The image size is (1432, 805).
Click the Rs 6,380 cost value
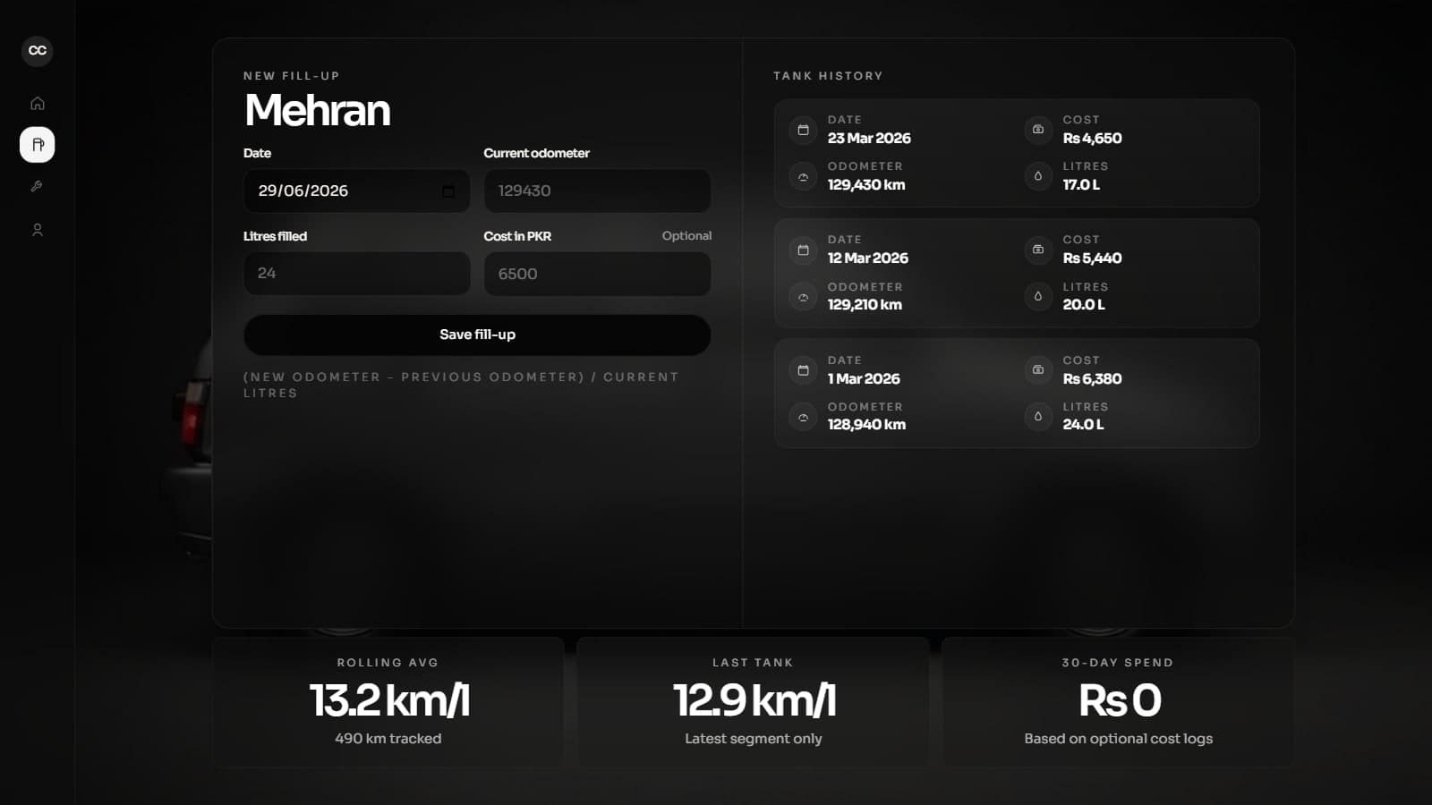[1092, 378]
